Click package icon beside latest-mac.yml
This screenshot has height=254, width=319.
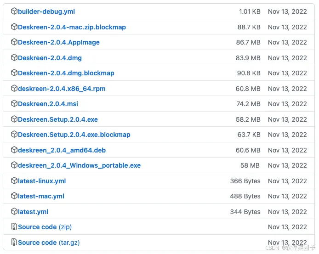14,196
